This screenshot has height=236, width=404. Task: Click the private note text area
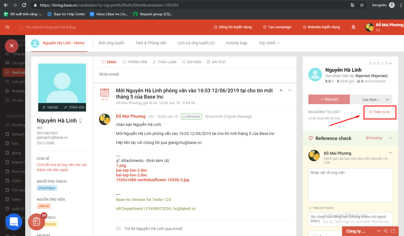tap(350, 219)
